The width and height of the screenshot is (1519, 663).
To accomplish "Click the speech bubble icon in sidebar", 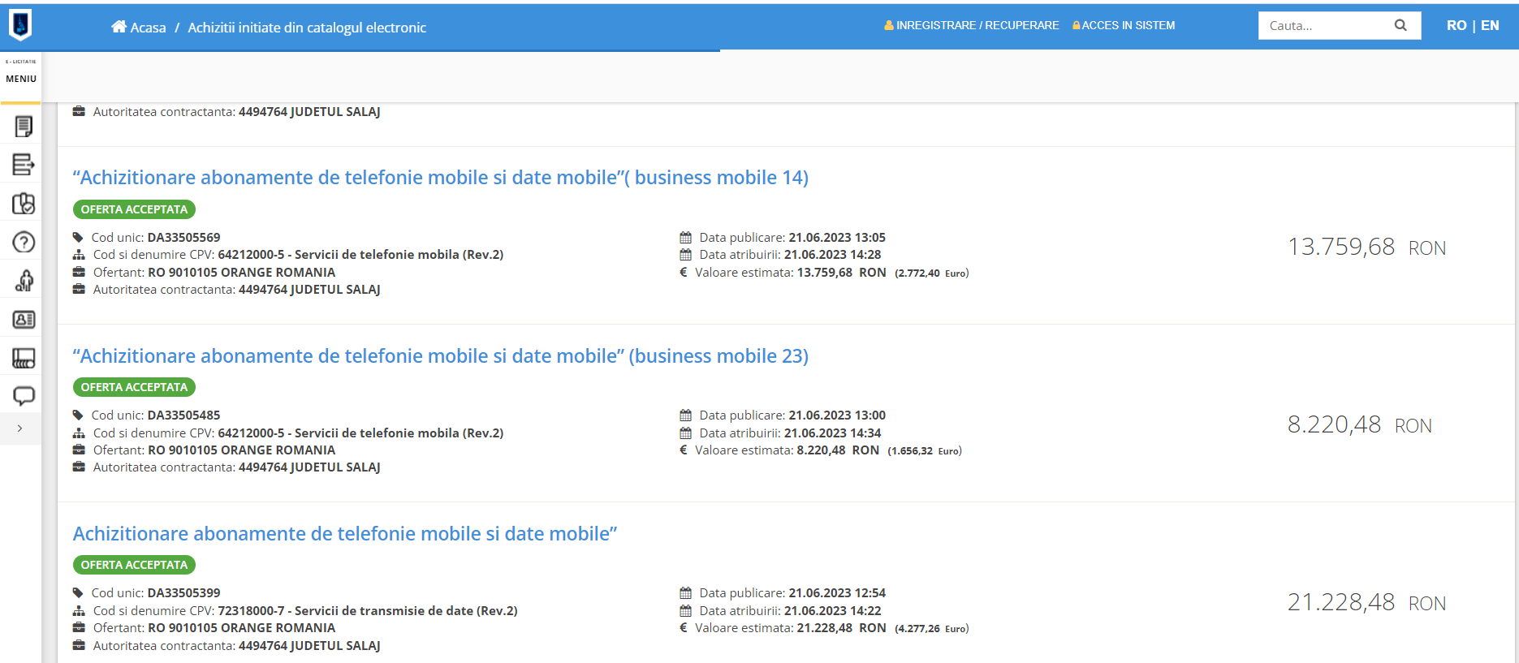I will 24,396.
